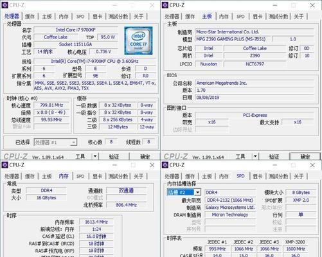This screenshot has width=322, height=257.
Task: Click 确定 button in top-right window
Action: click(305, 157)
